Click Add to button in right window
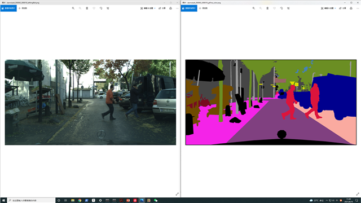 203,8
